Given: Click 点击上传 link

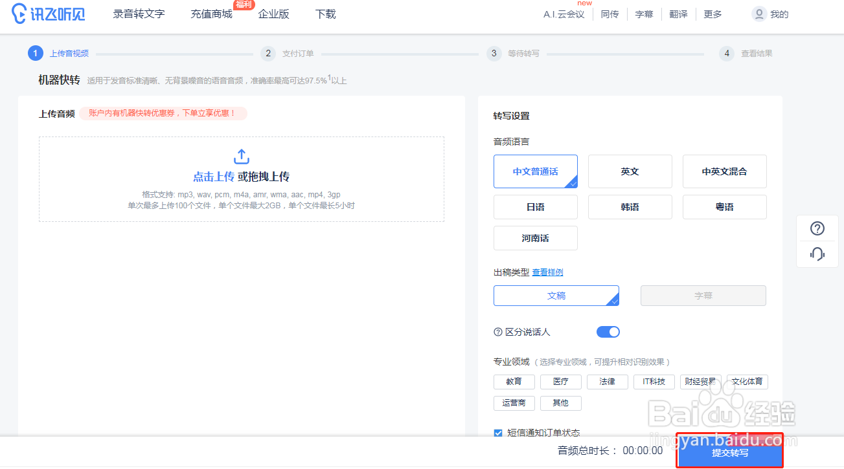Looking at the screenshot, I should coord(214,177).
